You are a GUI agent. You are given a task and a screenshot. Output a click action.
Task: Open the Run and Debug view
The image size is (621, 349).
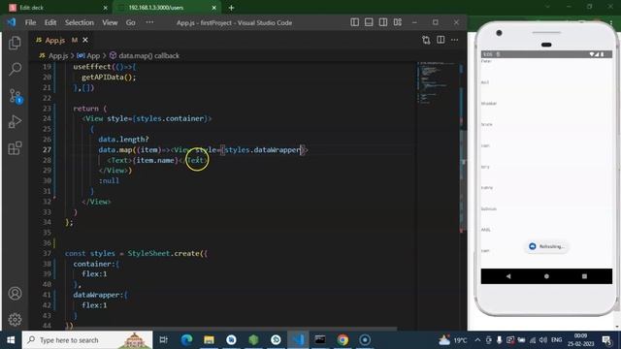(16, 122)
